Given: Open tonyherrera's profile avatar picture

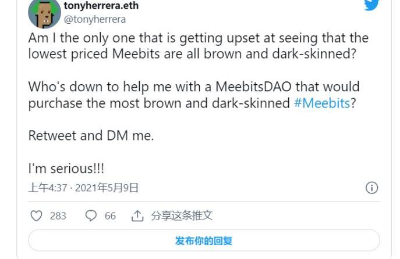Looking at the screenshot, I should [x=44, y=14].
